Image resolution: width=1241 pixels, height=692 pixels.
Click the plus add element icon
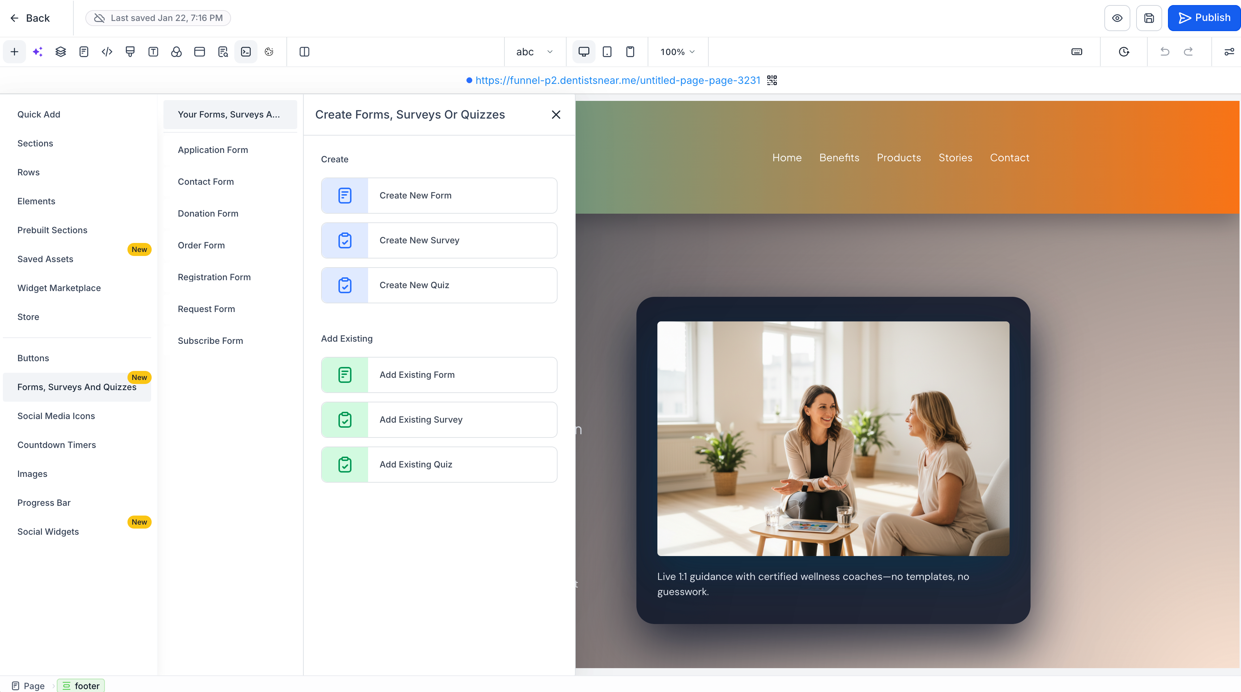pos(14,52)
